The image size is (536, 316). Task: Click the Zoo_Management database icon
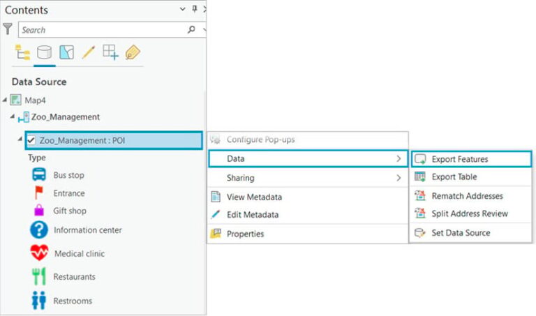tap(24, 117)
